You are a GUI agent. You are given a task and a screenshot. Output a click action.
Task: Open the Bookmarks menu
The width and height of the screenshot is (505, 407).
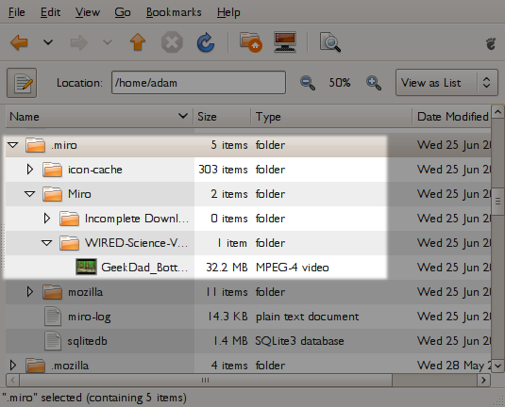click(x=174, y=12)
